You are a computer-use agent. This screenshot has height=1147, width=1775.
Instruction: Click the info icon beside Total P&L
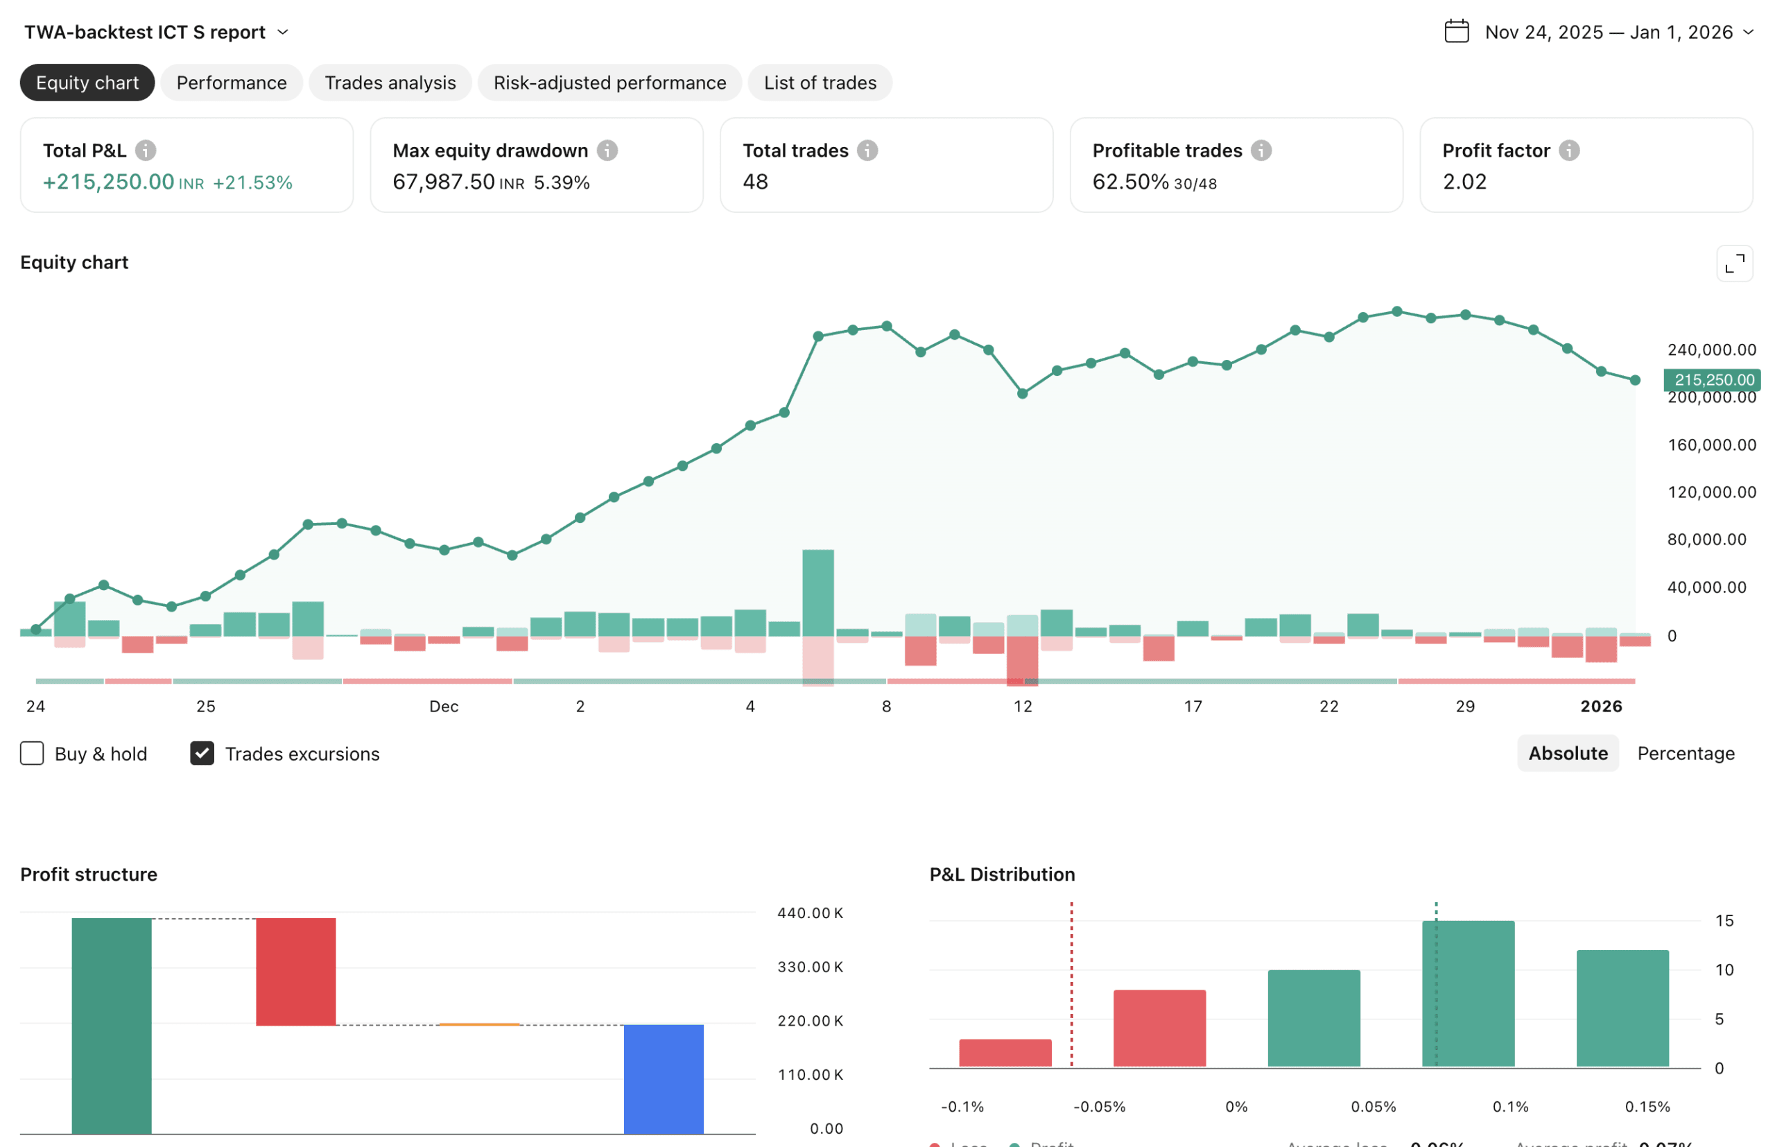click(x=145, y=150)
